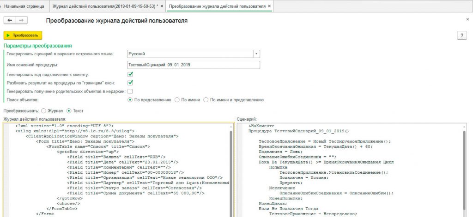Close the Журнал действий пользователя tab
Viewport: 473px width, 217px height.
[162, 6]
